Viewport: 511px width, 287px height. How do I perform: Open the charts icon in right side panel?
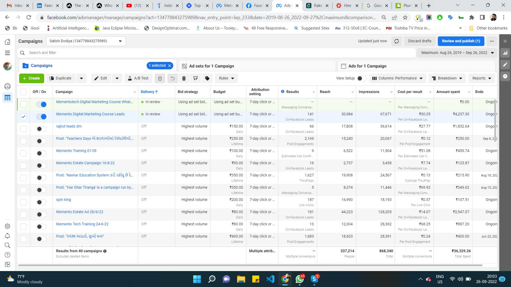505,53
